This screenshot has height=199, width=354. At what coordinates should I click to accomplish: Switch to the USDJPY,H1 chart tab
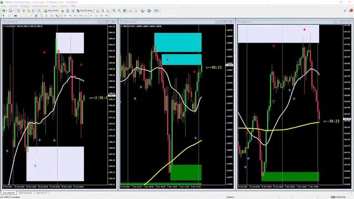[42, 193]
